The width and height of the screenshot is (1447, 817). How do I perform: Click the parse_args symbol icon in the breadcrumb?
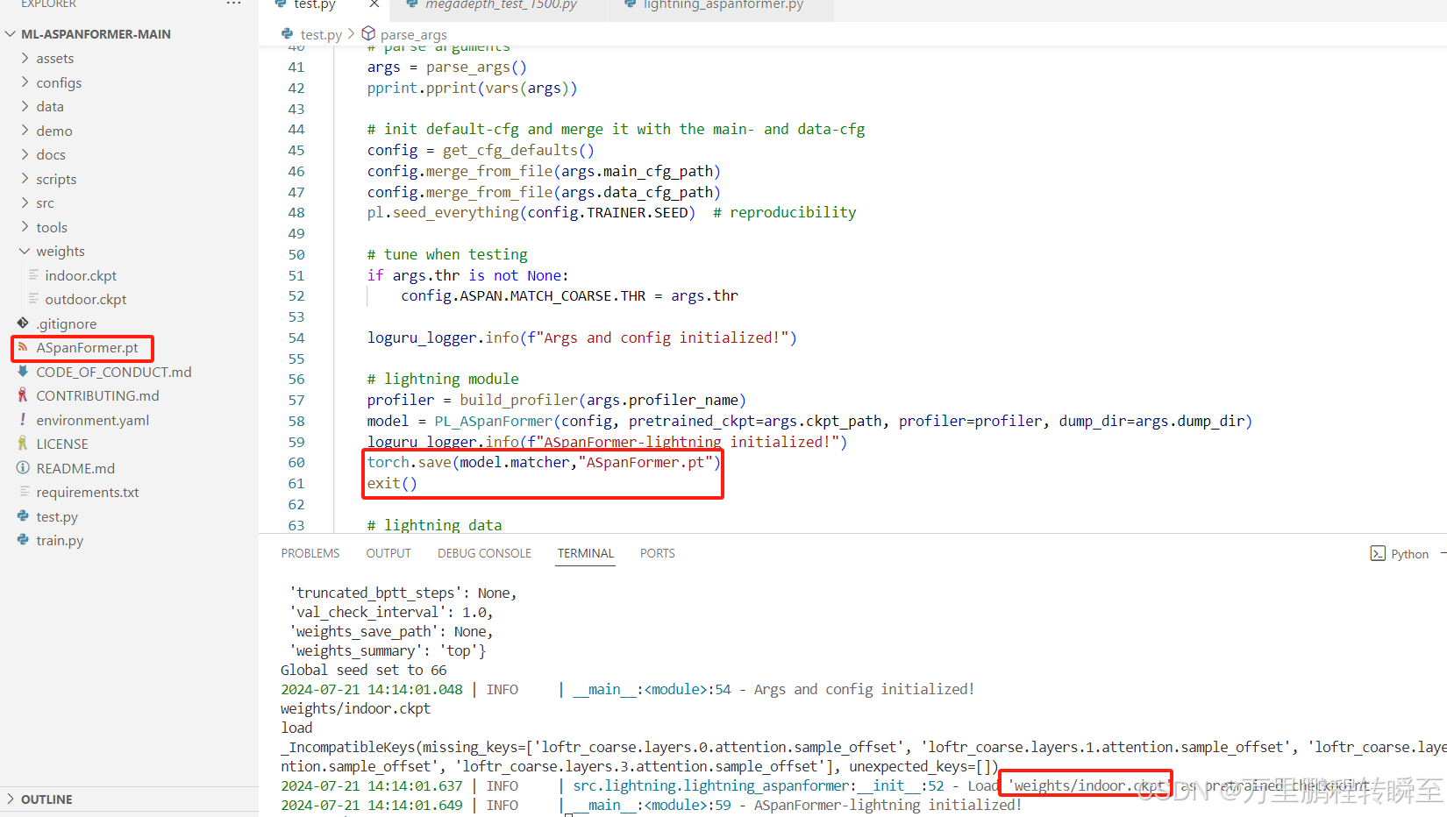point(367,34)
